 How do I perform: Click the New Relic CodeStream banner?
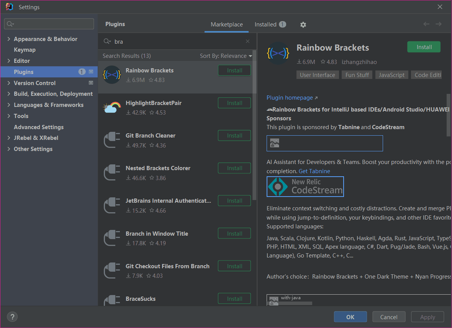point(305,186)
